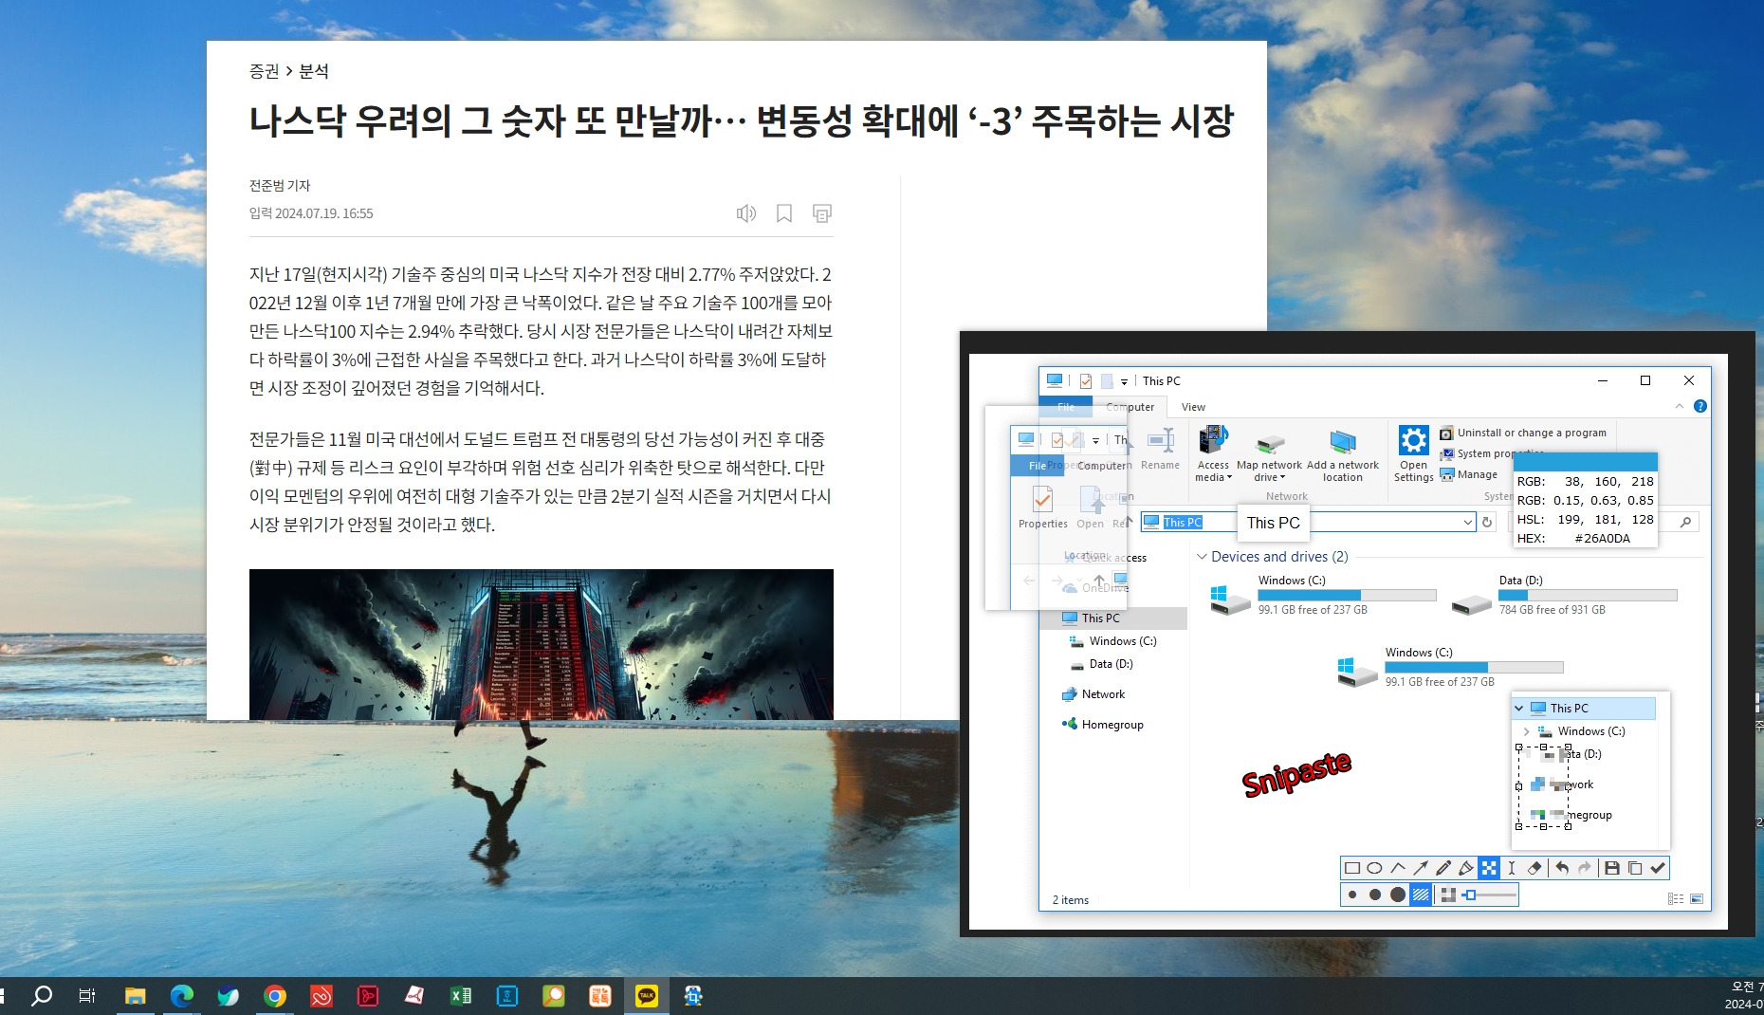Select the Eraser tool in Snipaste
The image size is (1764, 1015).
click(x=1534, y=868)
